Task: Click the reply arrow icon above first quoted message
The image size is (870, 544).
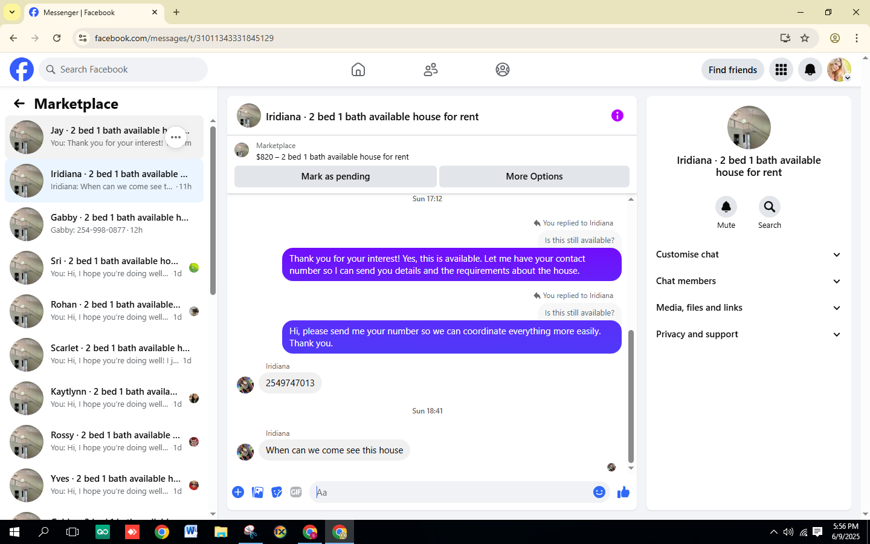Action: 537,223
